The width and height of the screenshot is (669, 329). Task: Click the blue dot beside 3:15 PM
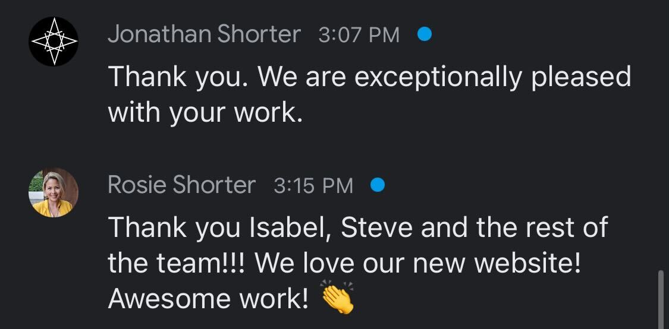point(377,186)
